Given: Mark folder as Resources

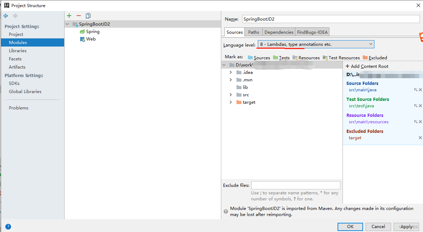Looking at the screenshot, I should point(306,58).
